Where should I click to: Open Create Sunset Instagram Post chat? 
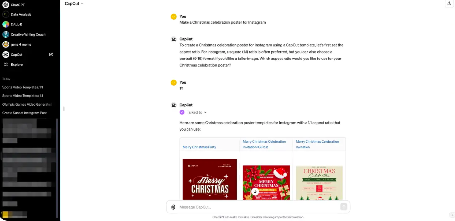pos(25,113)
